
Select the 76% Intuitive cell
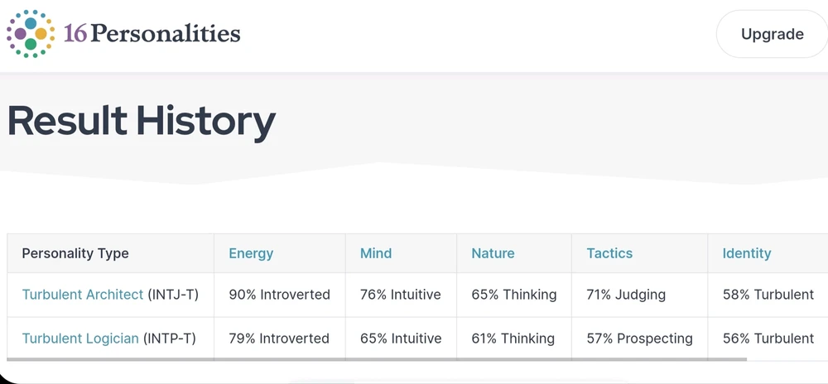point(401,295)
